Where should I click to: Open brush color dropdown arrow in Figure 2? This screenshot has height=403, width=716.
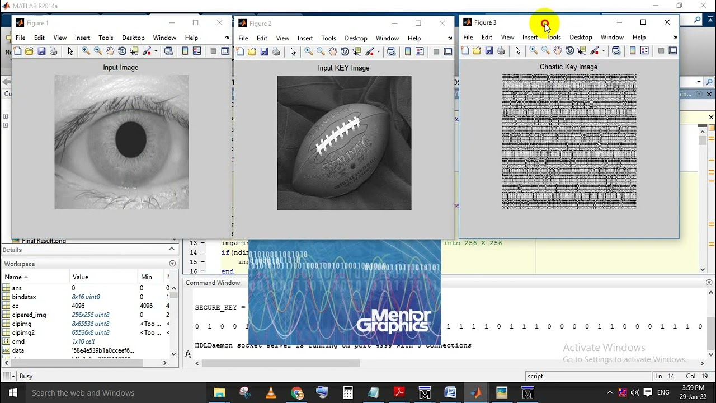coord(378,52)
